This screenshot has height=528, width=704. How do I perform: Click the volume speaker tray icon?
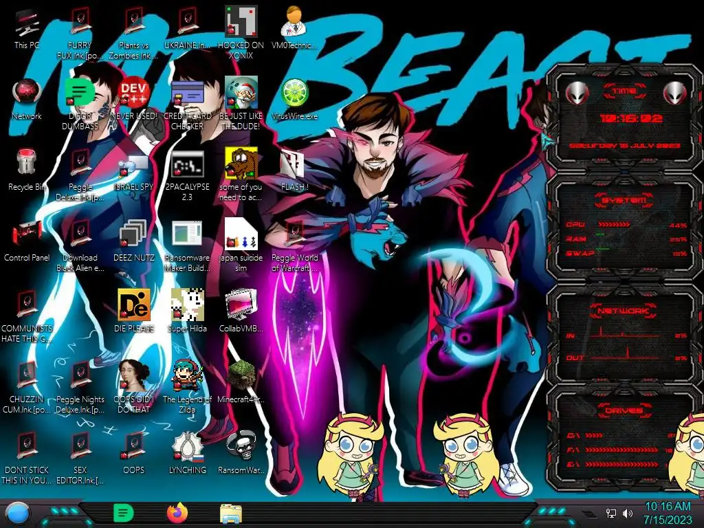[x=628, y=513]
